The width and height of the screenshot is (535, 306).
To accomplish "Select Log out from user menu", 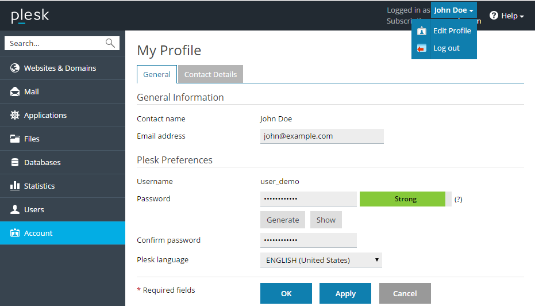I will tap(446, 48).
